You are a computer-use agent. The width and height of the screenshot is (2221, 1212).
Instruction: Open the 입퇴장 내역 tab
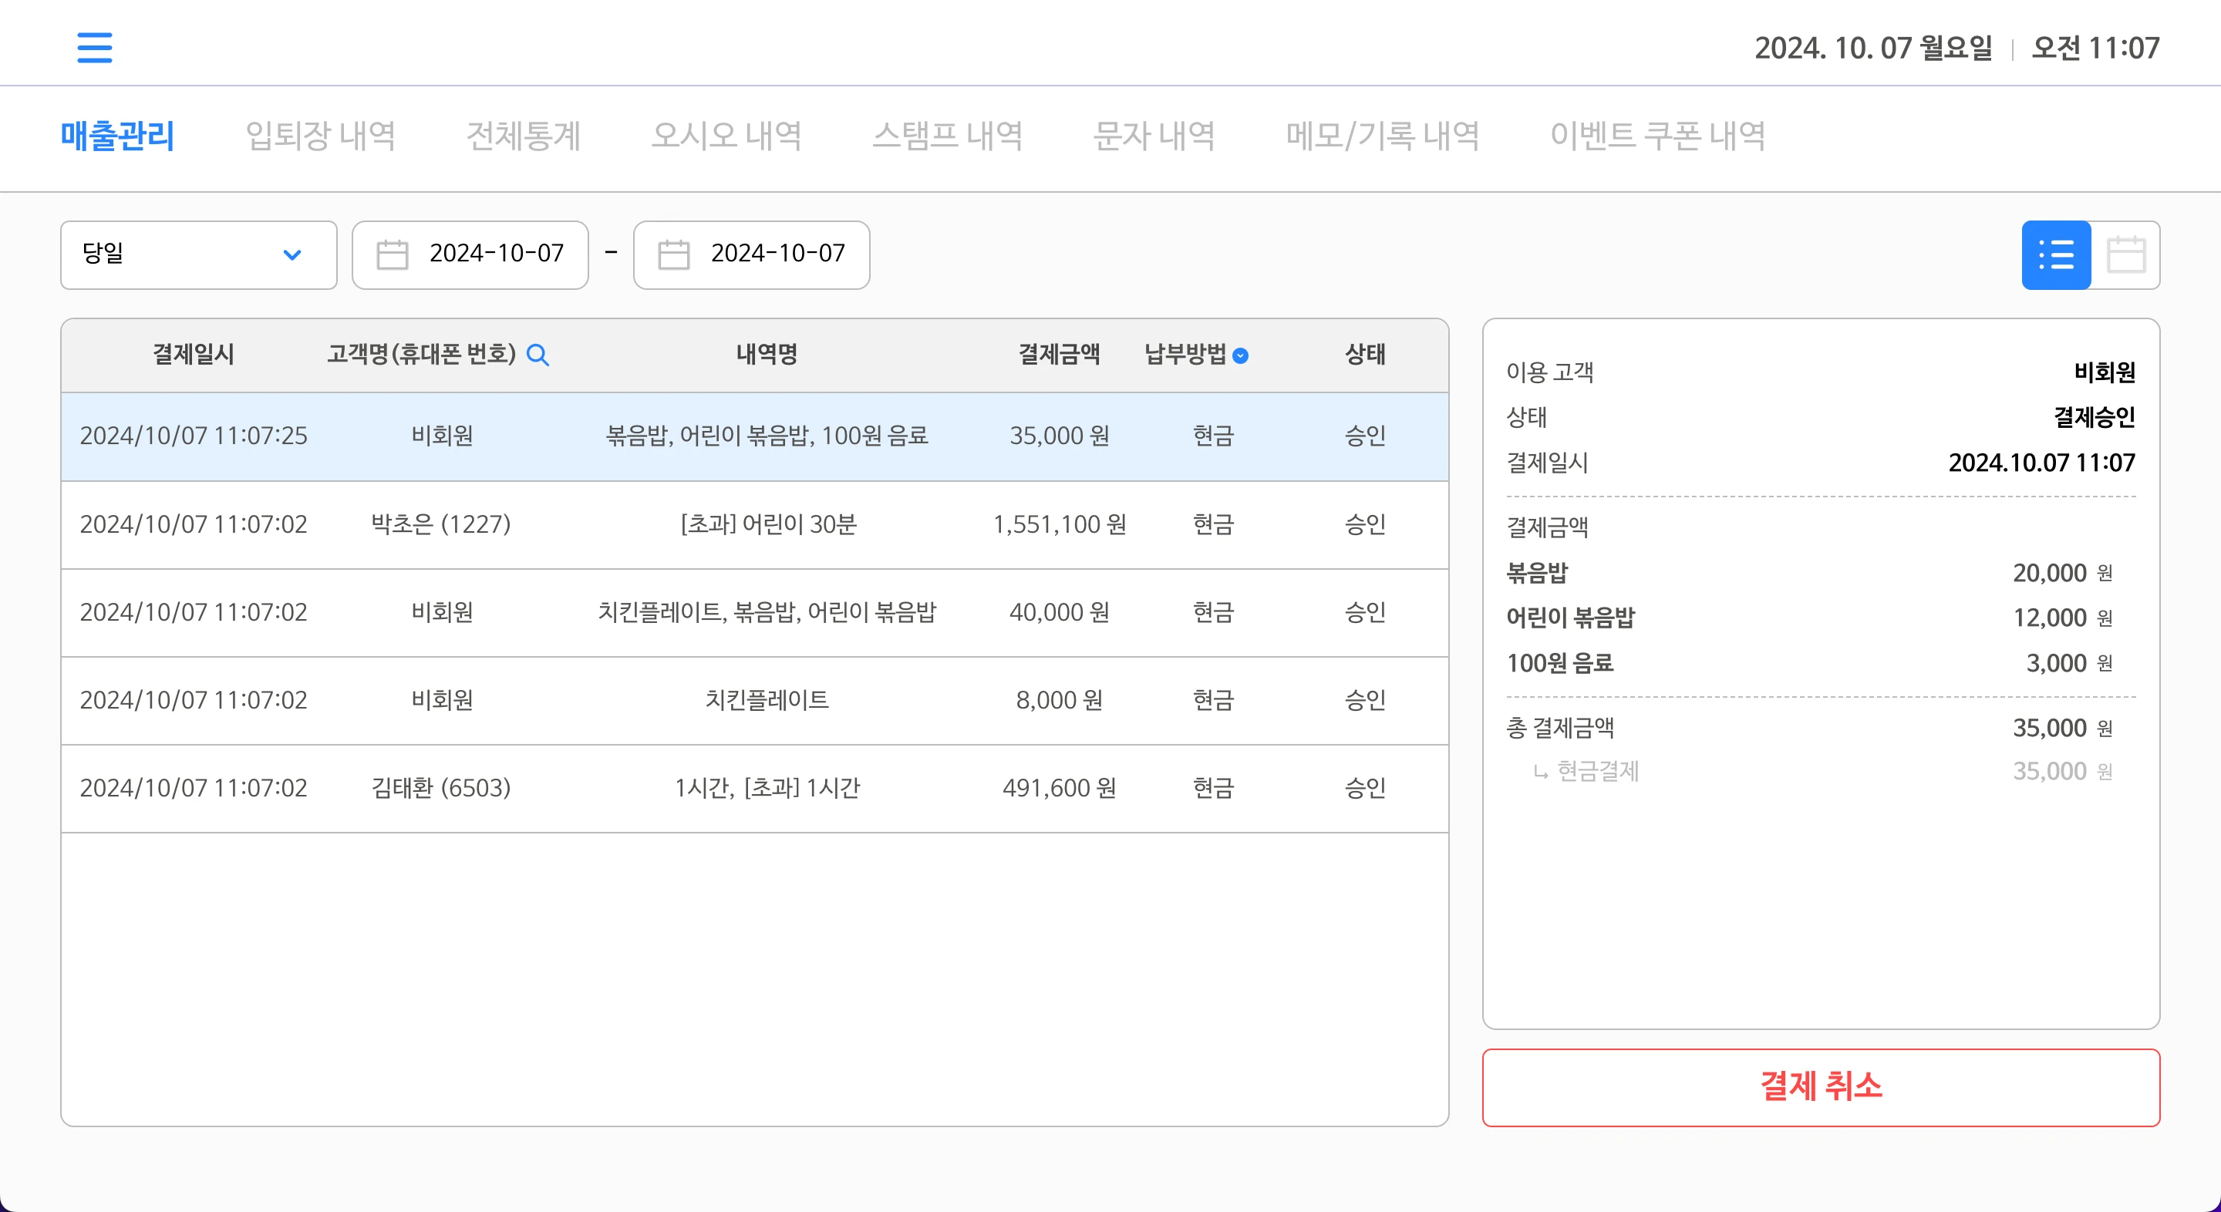click(x=320, y=136)
